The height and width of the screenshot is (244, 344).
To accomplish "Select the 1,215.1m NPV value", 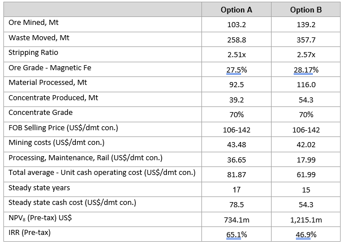I will coord(306,219).
